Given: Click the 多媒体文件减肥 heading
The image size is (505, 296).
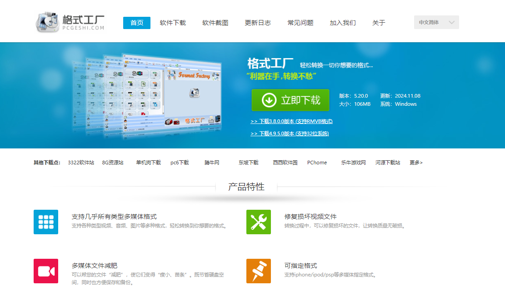Looking at the screenshot, I should coord(95,266).
